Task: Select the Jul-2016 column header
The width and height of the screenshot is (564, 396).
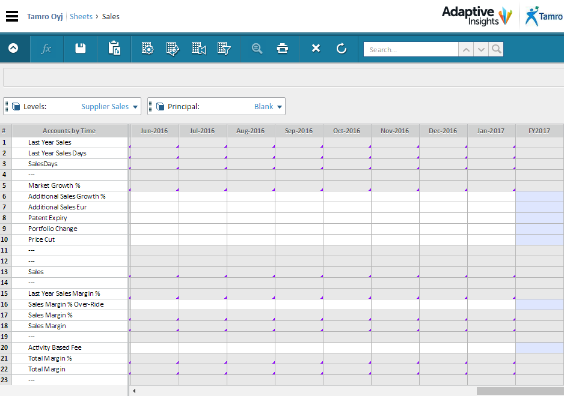Action: click(x=203, y=131)
